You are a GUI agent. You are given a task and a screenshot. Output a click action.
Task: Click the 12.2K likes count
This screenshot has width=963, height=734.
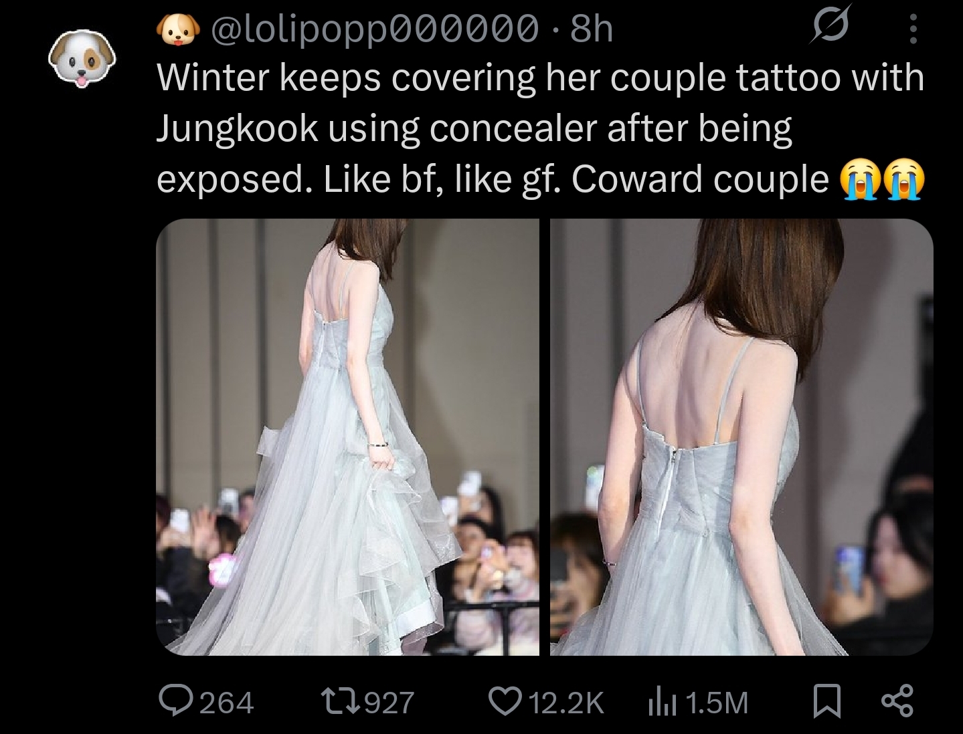pos(566,703)
